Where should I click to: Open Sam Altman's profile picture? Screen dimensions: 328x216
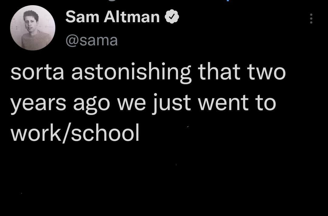(x=32, y=28)
